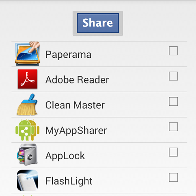Toggle the AppLock checkbox
196x196 pixels.
(x=173, y=152)
